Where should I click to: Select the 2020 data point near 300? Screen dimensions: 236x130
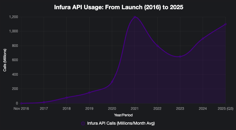(112, 82)
